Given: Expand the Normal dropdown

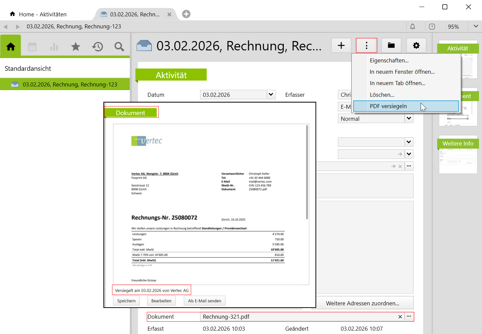Looking at the screenshot, I should (x=409, y=118).
